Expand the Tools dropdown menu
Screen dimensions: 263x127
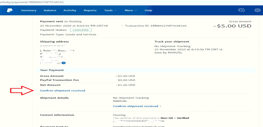(111, 10)
